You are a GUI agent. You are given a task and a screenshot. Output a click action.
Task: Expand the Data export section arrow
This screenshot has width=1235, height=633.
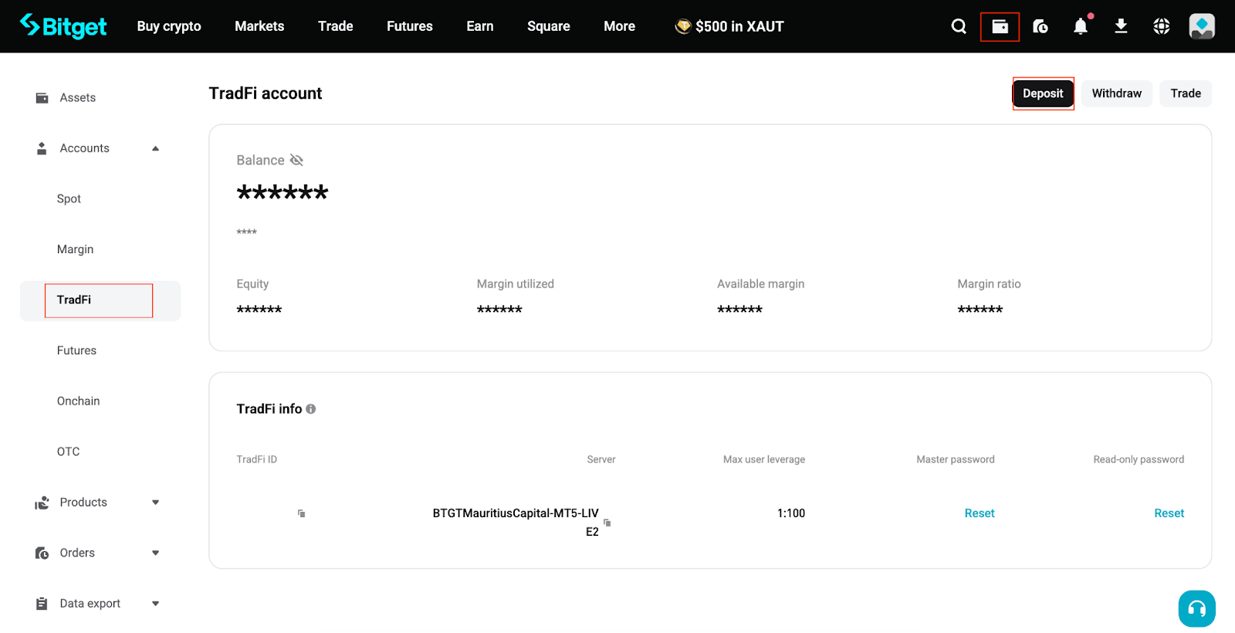(155, 604)
